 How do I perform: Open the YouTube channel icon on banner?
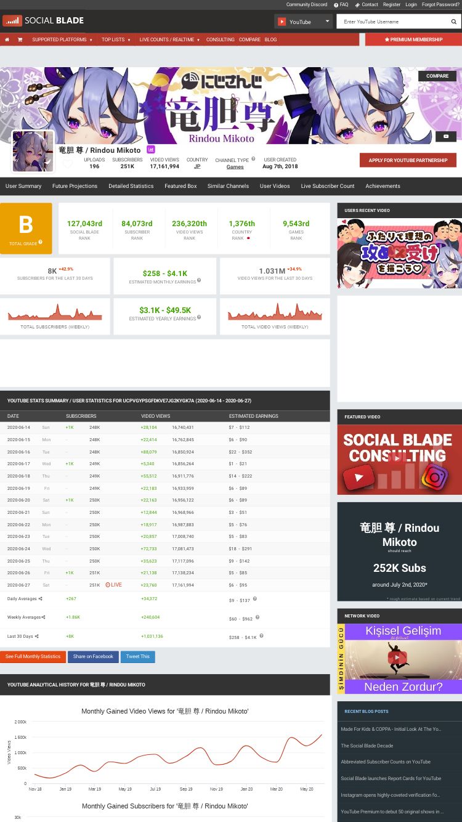(445, 136)
